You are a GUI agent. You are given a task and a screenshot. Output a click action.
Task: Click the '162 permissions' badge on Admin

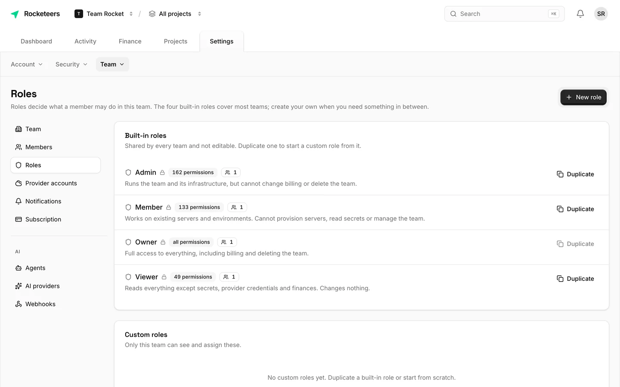tap(193, 172)
